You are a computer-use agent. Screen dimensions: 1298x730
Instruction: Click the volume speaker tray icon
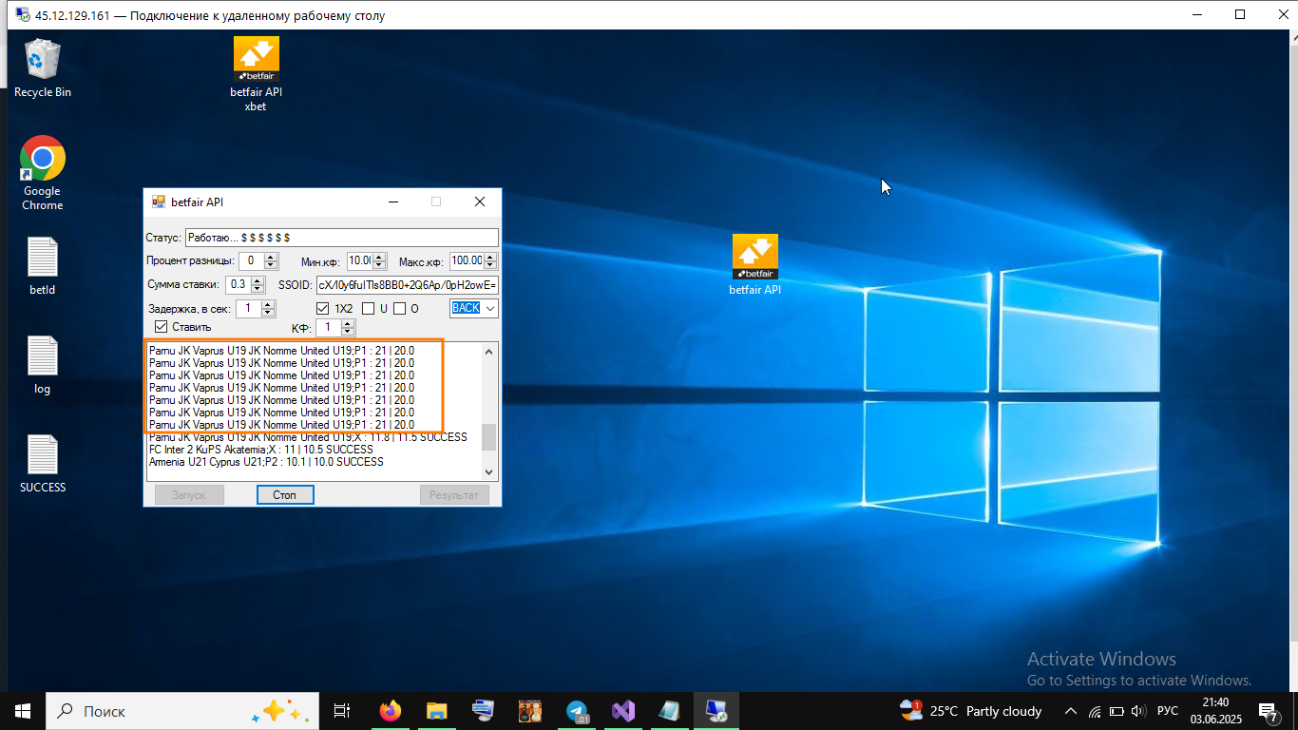click(1137, 711)
